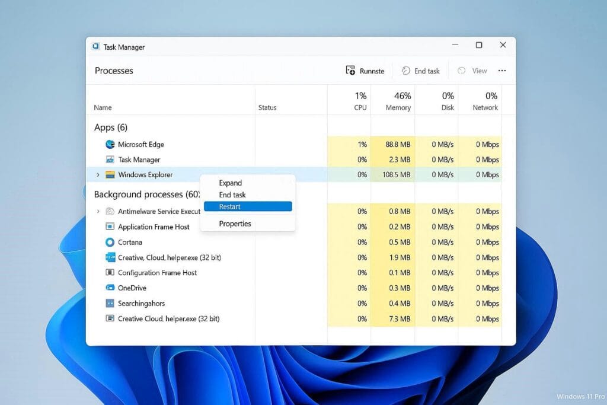Open the three-dot more options menu

click(x=502, y=71)
